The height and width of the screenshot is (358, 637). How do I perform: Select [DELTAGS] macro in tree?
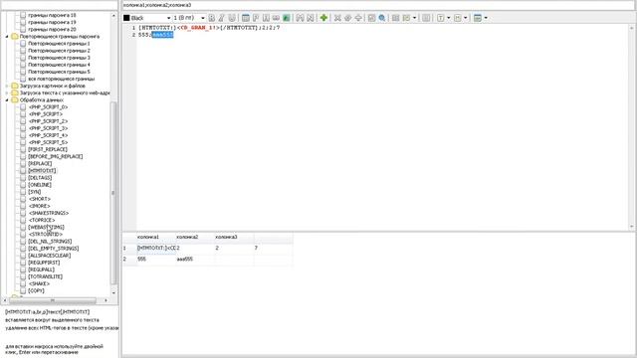(40, 178)
